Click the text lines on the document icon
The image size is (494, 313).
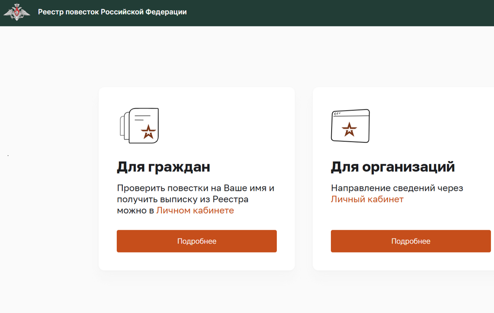click(x=142, y=118)
